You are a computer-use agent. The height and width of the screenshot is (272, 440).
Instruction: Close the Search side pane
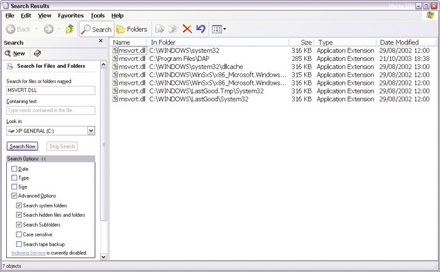click(x=101, y=41)
